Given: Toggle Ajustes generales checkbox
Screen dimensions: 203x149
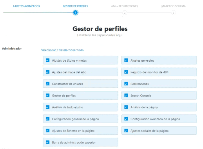Looking at the screenshot, I should click(126, 60).
